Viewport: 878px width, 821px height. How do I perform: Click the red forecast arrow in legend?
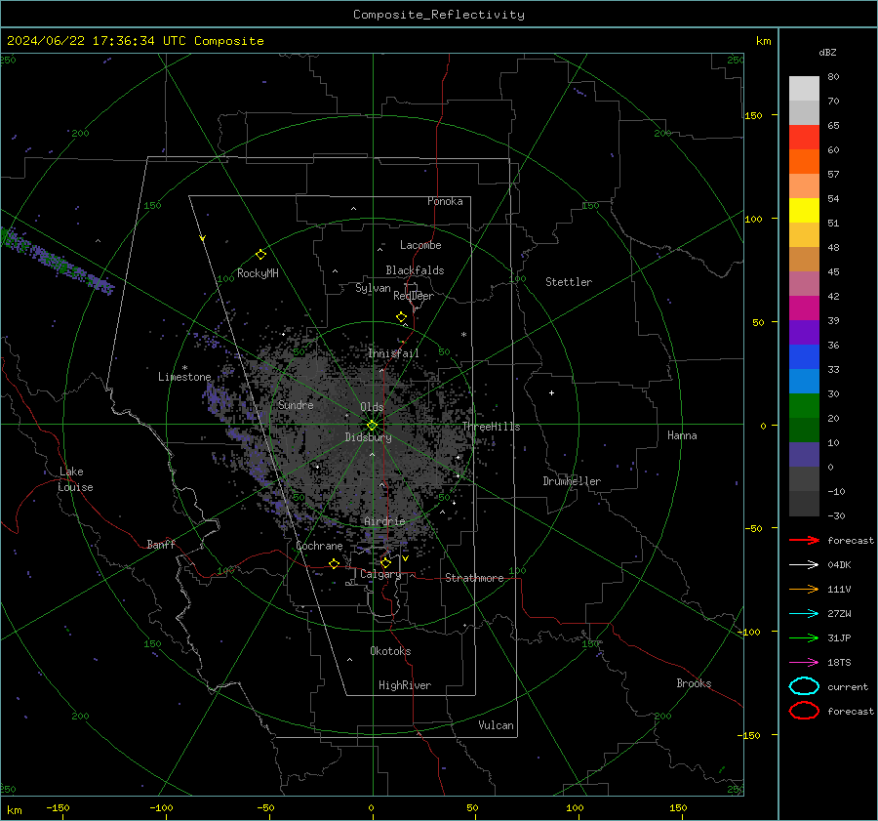pos(804,540)
